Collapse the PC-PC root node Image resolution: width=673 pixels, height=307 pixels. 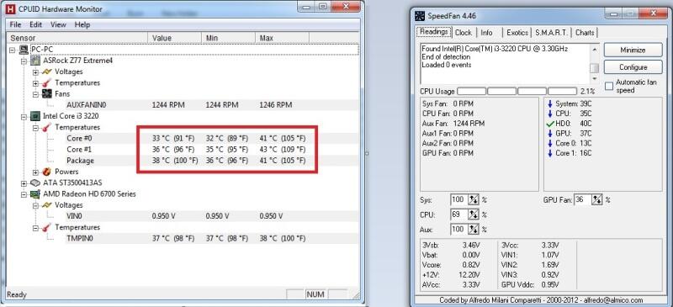[13, 50]
